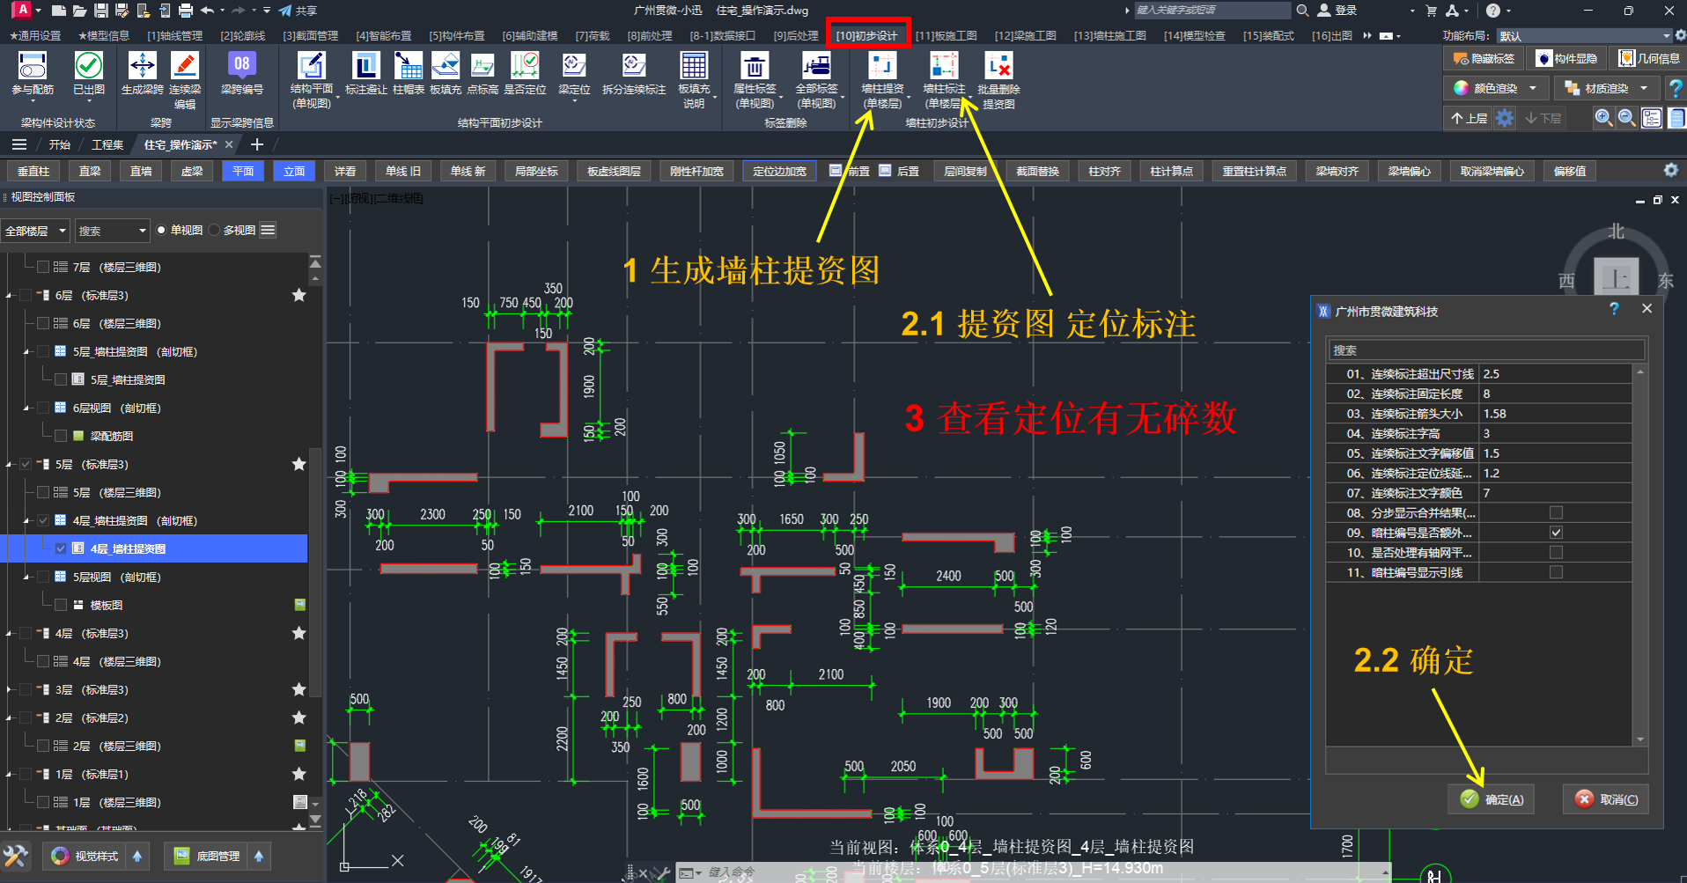Click 墙柱提资(单楼层) icon
1687x883 pixels.
pos(882,66)
